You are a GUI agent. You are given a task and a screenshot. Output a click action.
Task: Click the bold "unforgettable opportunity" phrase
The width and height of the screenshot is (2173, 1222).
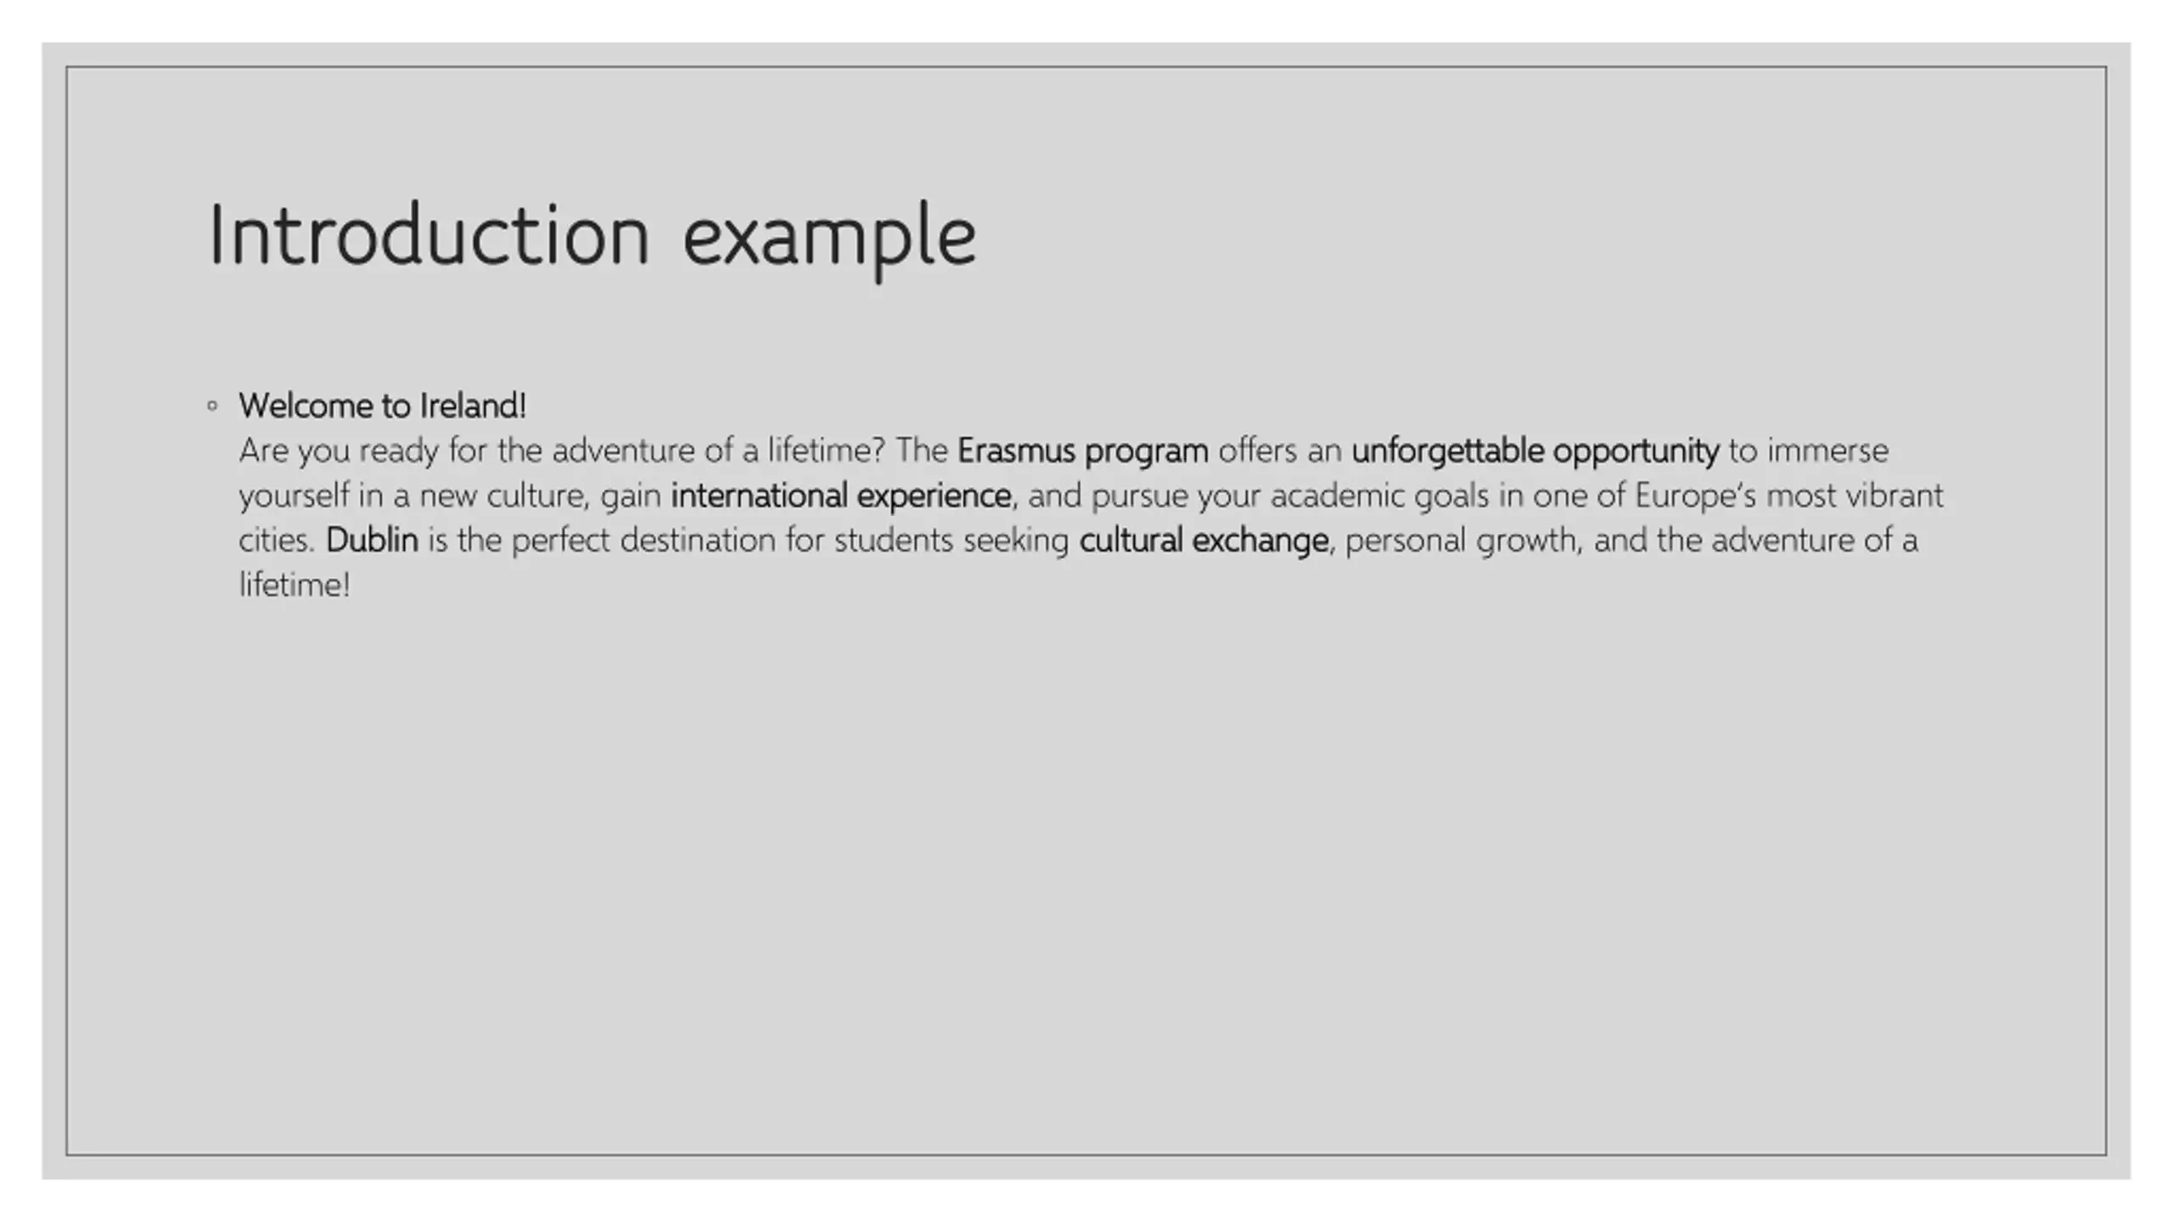(1535, 451)
